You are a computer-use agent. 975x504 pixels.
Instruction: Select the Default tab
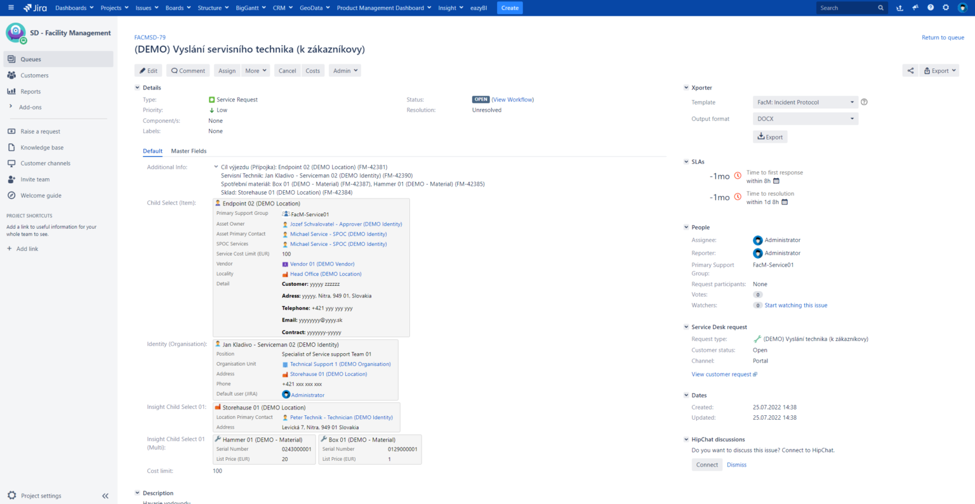pos(152,151)
